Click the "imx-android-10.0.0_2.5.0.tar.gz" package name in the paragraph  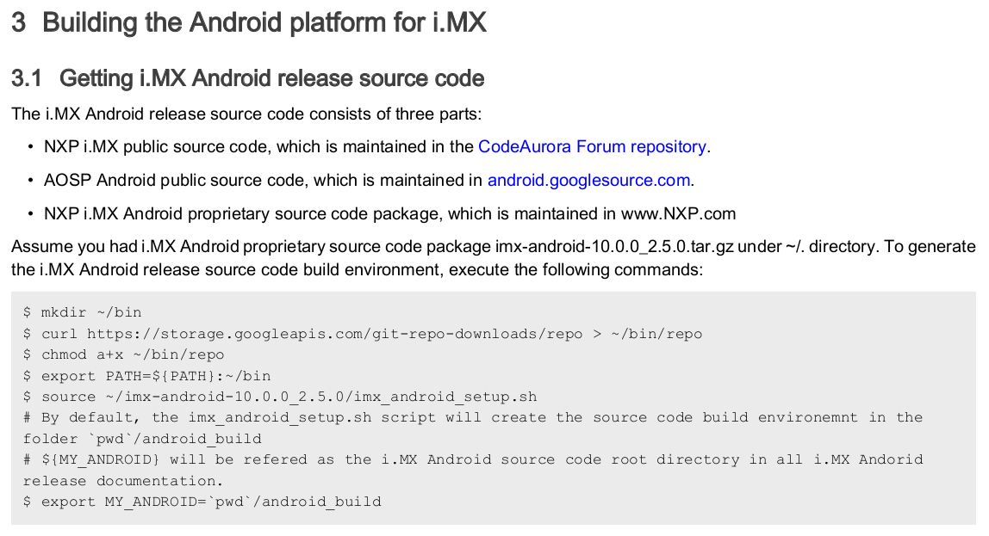[x=614, y=246]
